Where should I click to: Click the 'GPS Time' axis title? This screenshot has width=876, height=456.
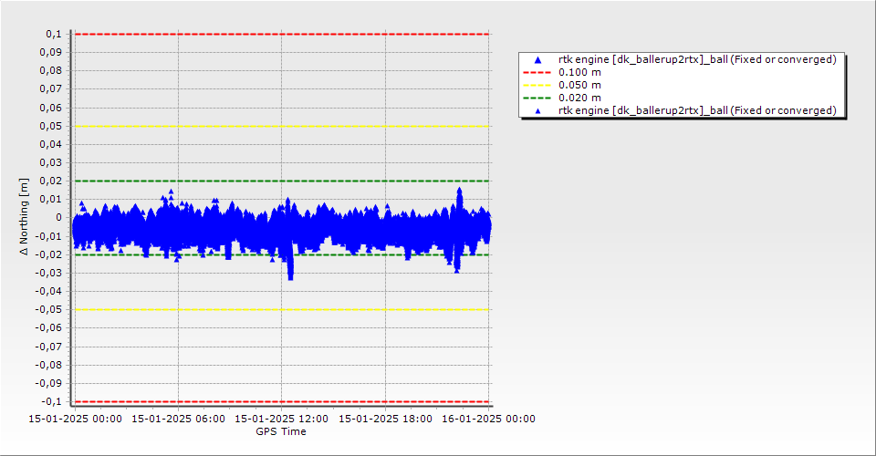(281, 431)
